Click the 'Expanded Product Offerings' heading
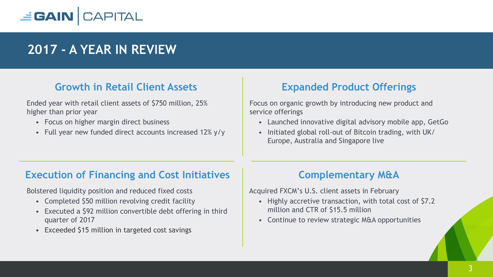The width and height of the screenshot is (493, 277). point(349,87)
